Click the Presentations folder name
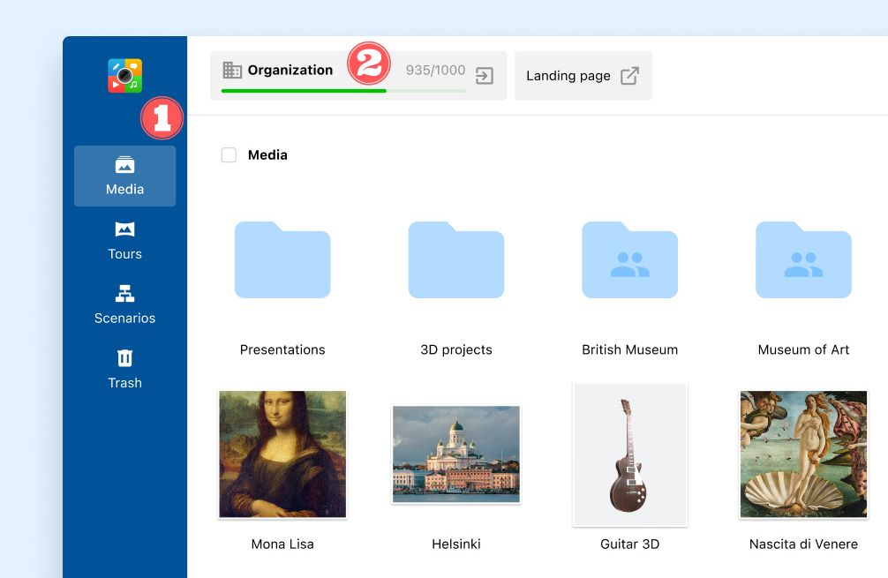The image size is (888, 578). (282, 349)
